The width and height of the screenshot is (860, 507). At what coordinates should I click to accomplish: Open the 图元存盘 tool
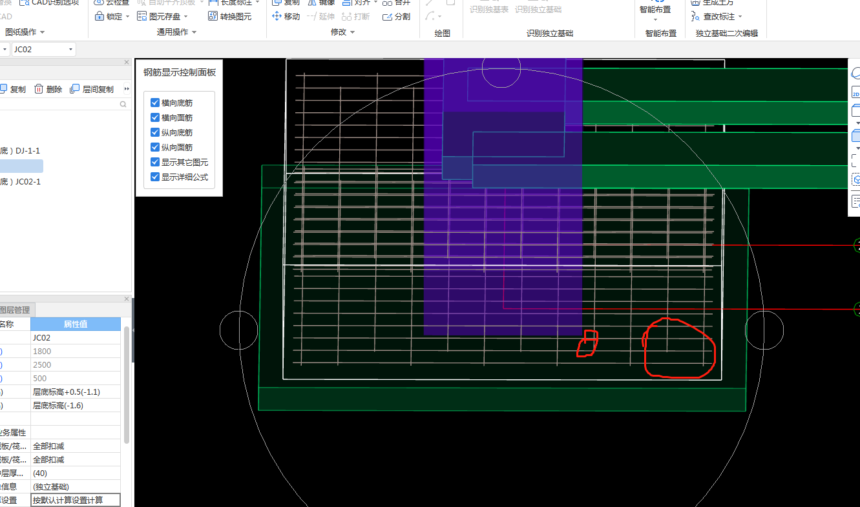[x=164, y=16]
